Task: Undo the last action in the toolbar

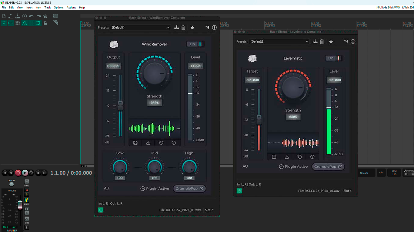Action: (32, 16)
